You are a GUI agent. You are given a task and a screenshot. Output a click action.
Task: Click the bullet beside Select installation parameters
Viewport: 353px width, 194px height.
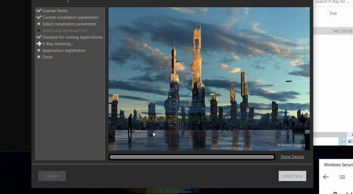point(39,24)
